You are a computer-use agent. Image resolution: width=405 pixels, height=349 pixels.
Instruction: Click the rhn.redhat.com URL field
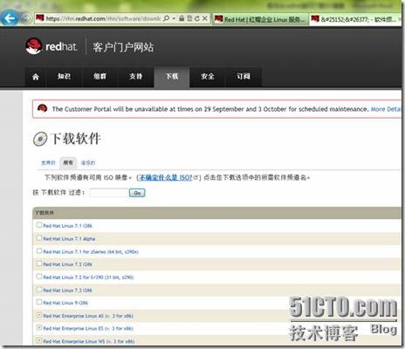point(103,18)
